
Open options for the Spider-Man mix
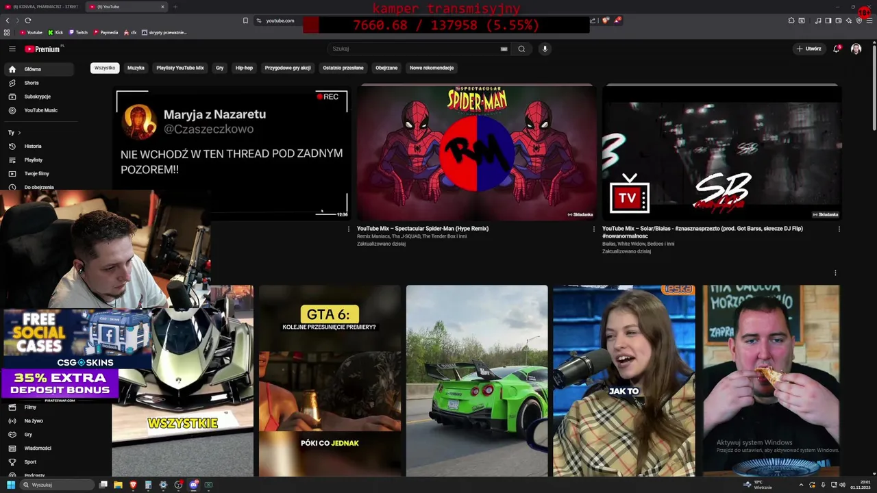tap(593, 229)
